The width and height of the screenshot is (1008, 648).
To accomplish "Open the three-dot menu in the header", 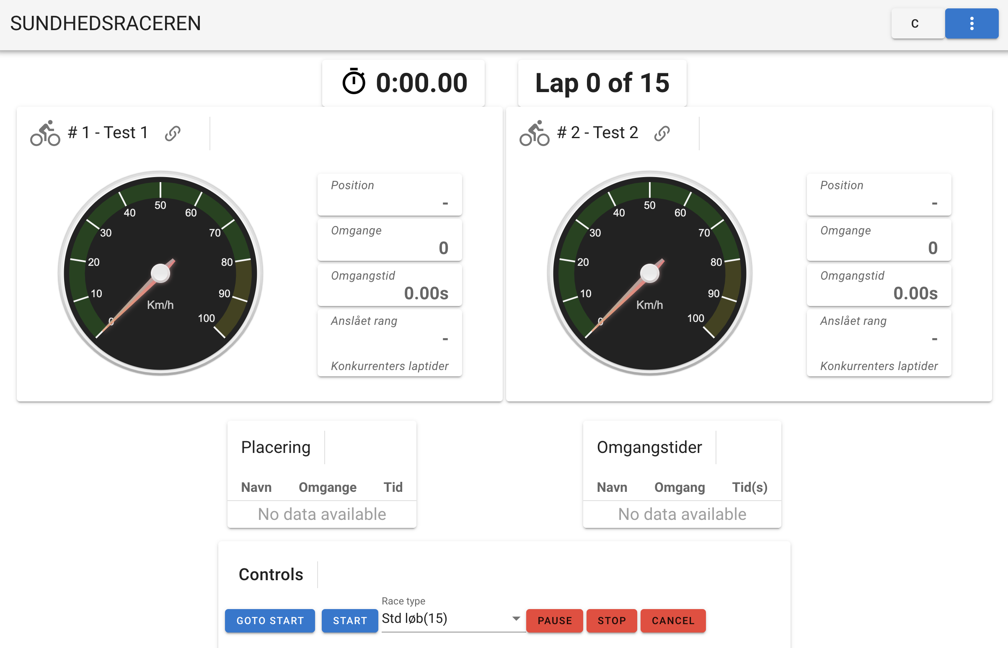I will click(x=971, y=23).
